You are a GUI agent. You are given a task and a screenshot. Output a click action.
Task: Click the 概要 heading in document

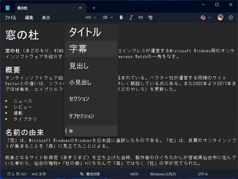point(13,70)
